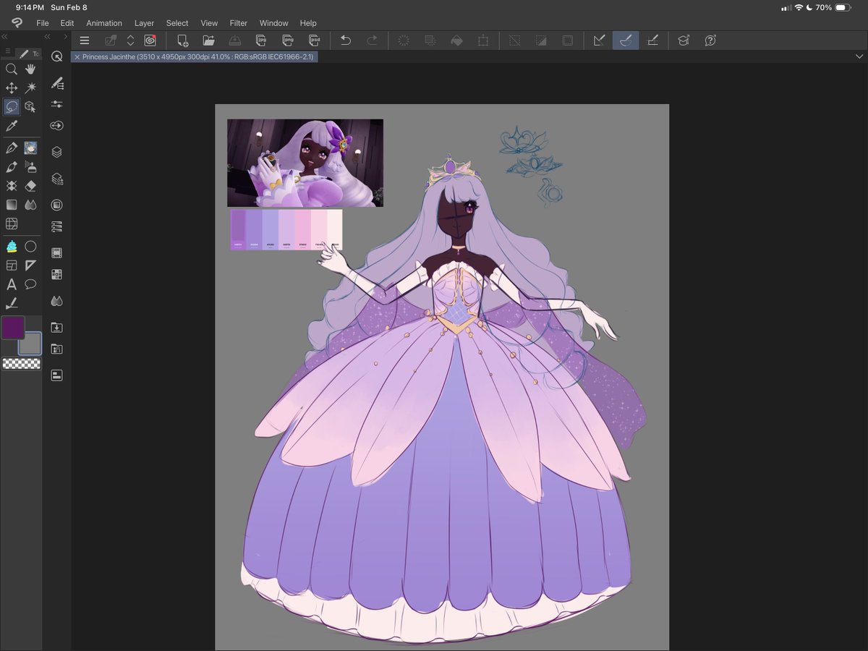Select the Object operation cube tool
868x651 pixels.
pyautogui.click(x=31, y=107)
